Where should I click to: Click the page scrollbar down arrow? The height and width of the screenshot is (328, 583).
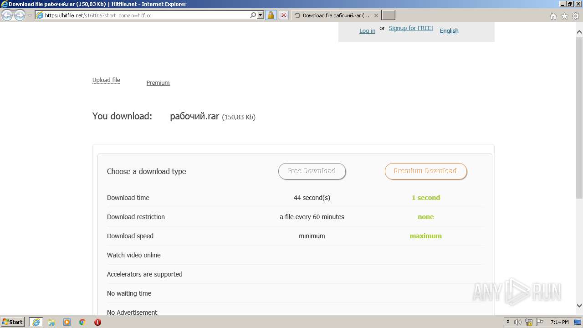point(579,306)
